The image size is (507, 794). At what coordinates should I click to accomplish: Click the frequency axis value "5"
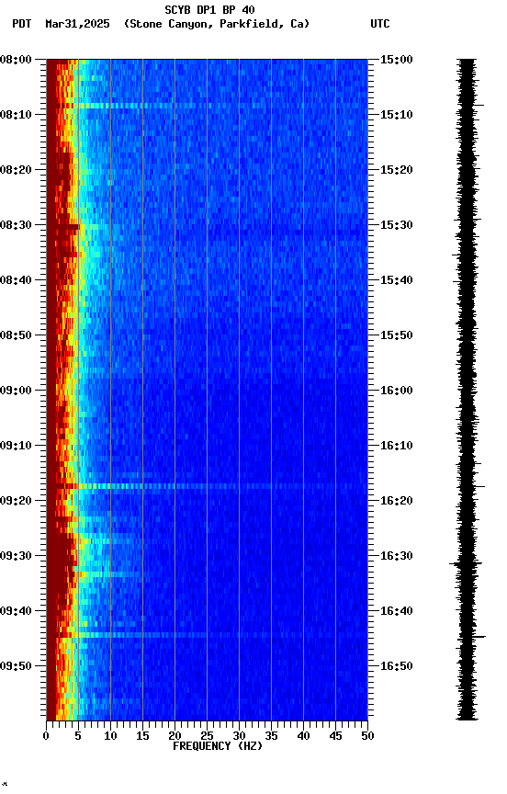coord(78,736)
